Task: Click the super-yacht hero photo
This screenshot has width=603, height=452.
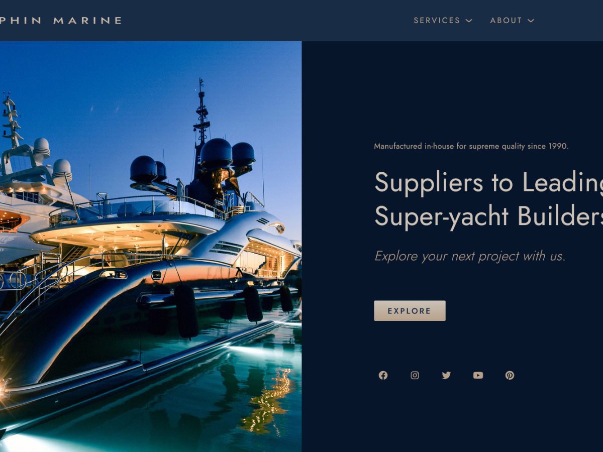Action: (x=151, y=247)
